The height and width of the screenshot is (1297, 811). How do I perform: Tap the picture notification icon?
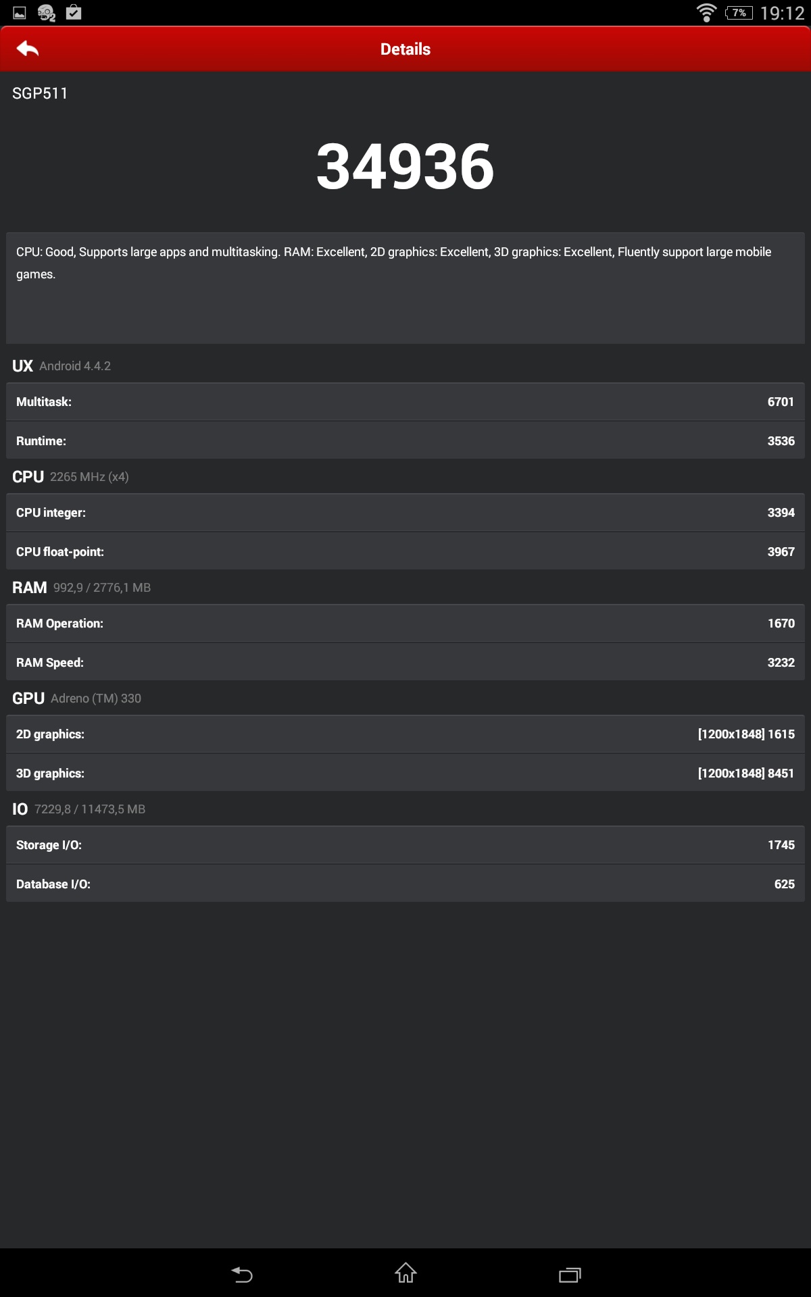(x=20, y=13)
